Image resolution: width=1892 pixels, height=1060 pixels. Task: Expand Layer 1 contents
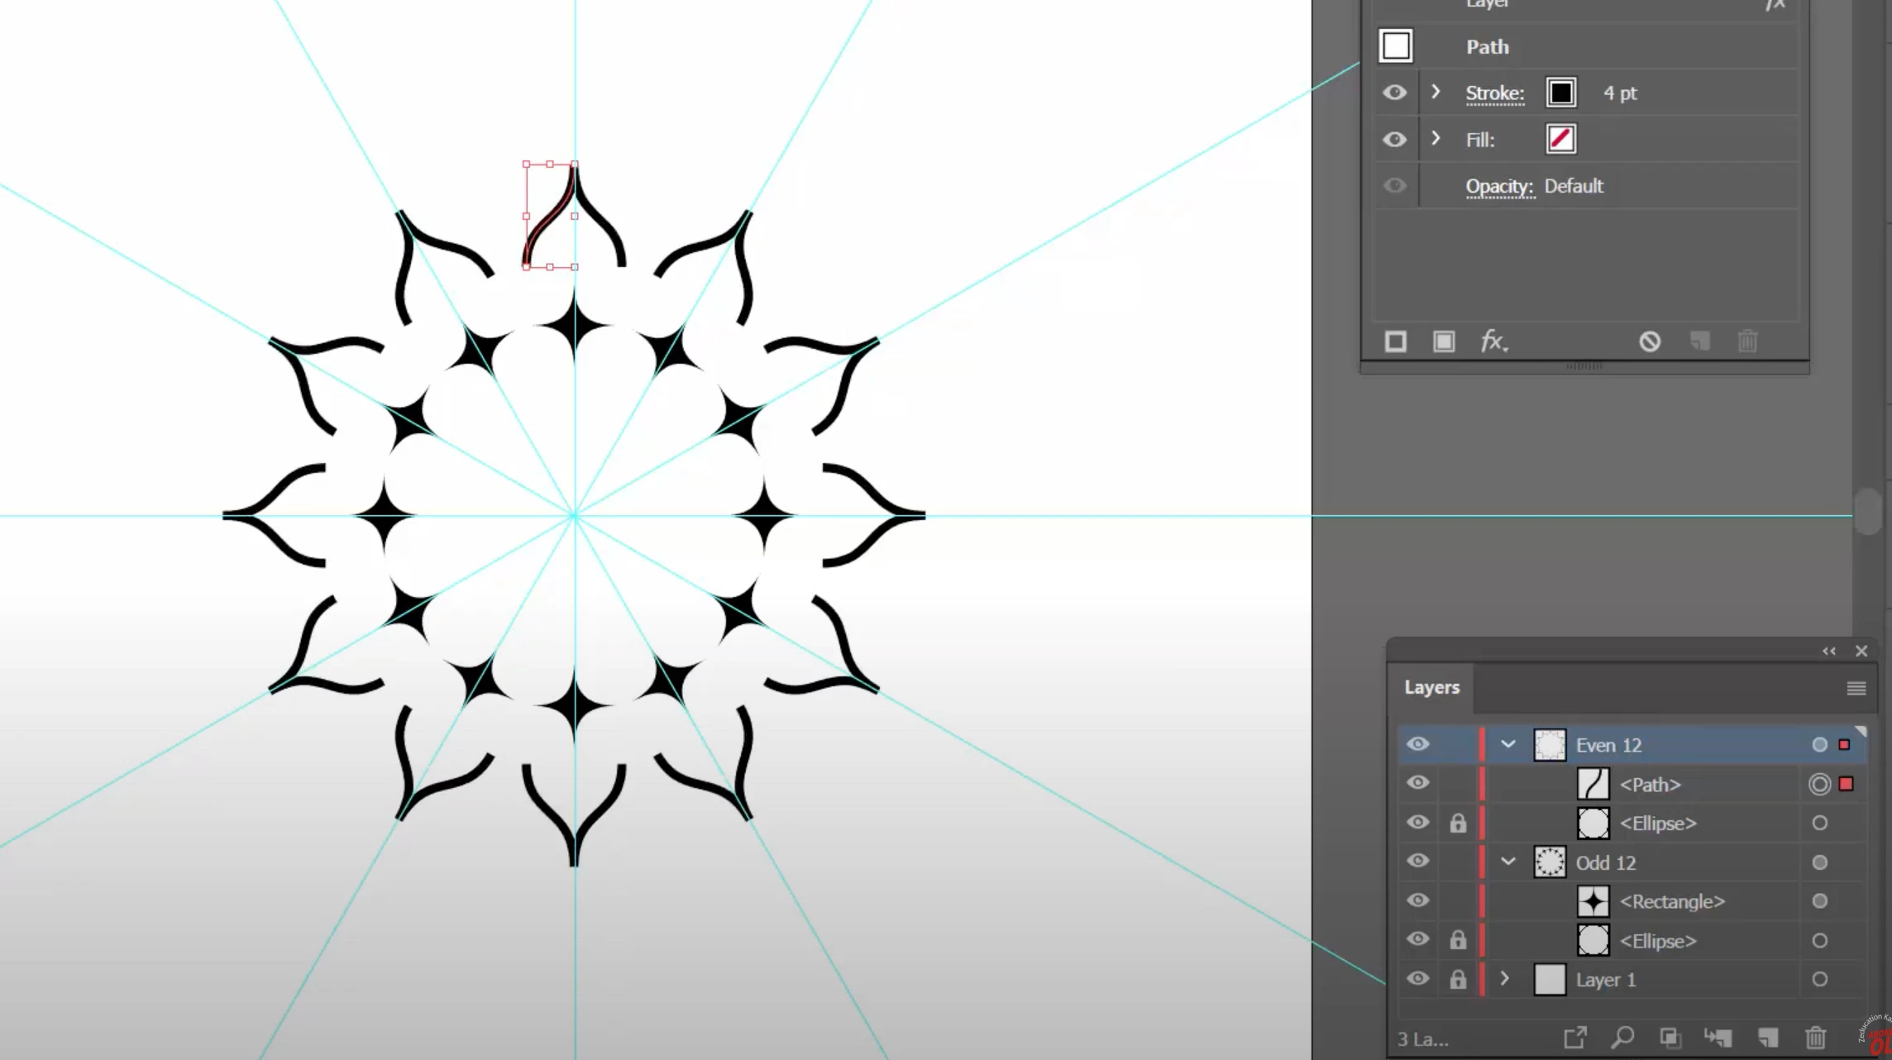pos(1505,979)
